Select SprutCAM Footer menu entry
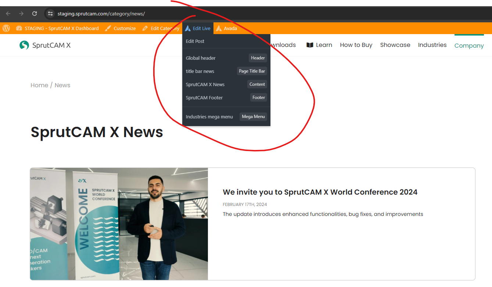 (204, 97)
